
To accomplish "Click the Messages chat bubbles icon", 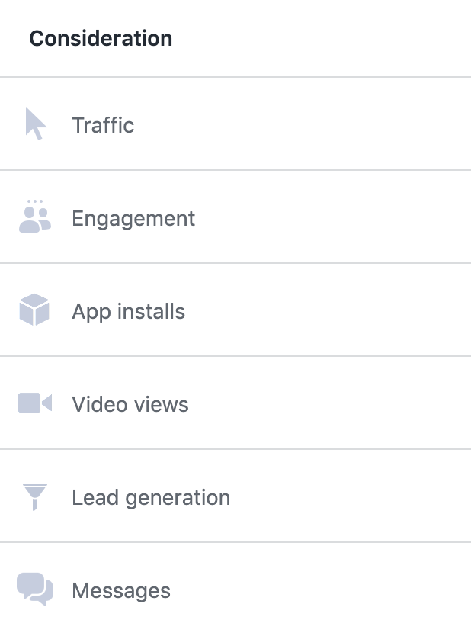I will (x=35, y=590).
